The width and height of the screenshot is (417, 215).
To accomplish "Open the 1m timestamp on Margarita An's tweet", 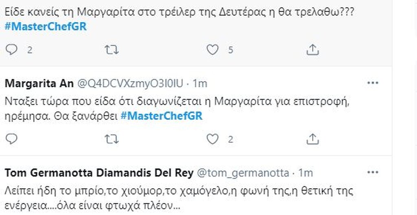I will [200, 84].
